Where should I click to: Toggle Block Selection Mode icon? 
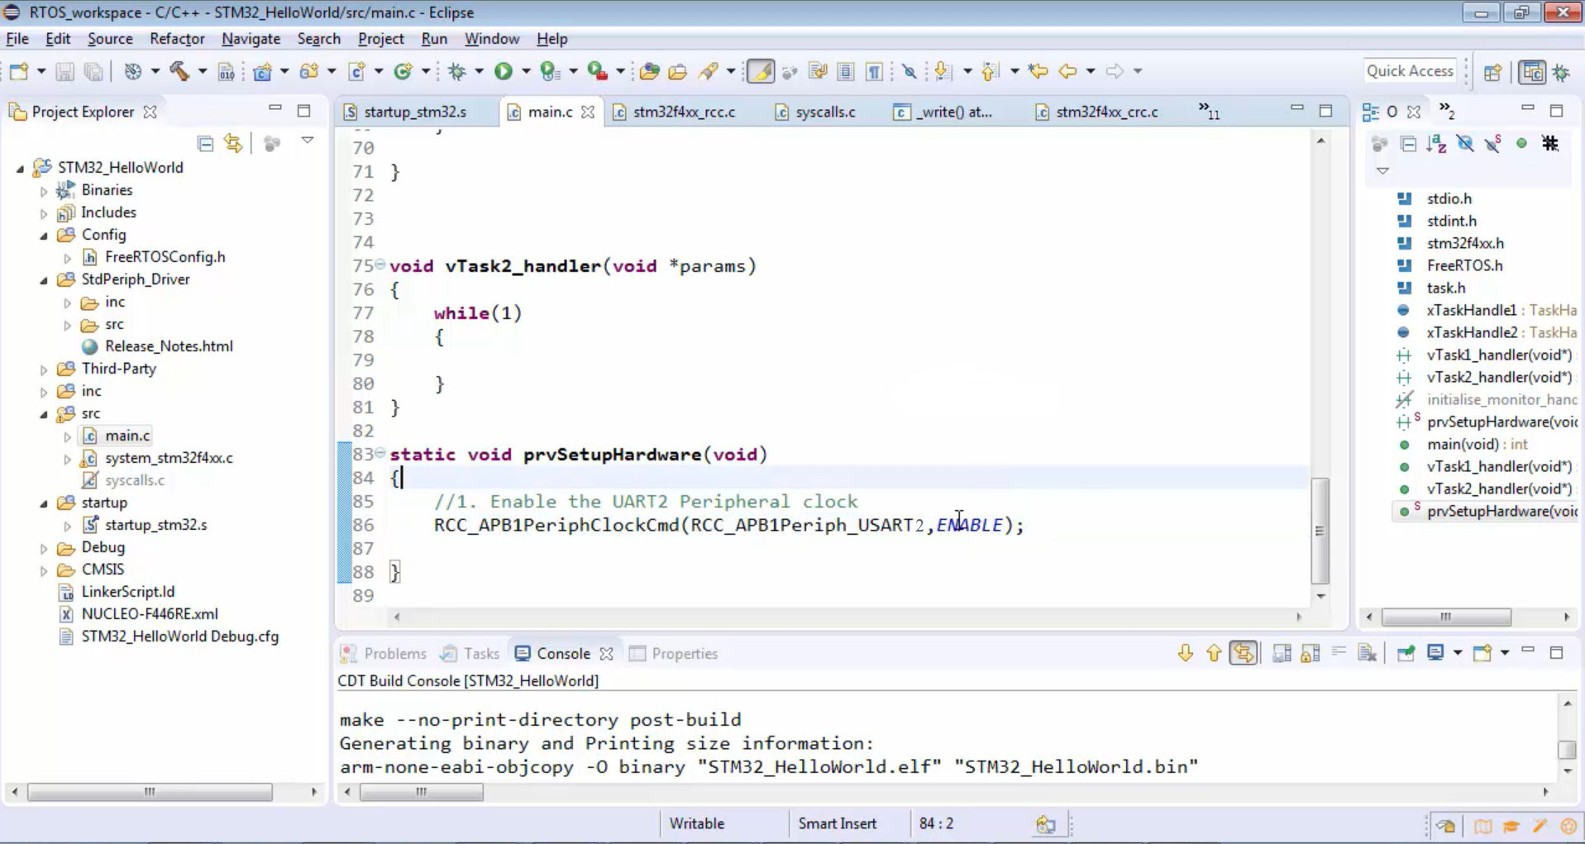(845, 72)
